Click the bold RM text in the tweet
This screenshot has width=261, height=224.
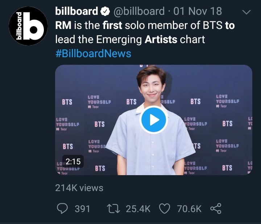[x=63, y=25]
